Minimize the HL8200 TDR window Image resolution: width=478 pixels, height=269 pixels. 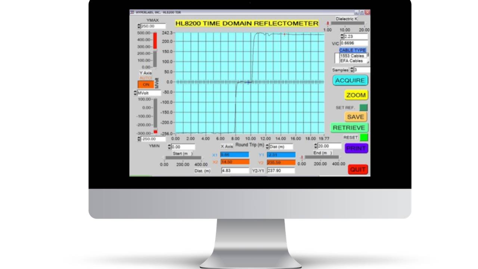click(x=357, y=12)
